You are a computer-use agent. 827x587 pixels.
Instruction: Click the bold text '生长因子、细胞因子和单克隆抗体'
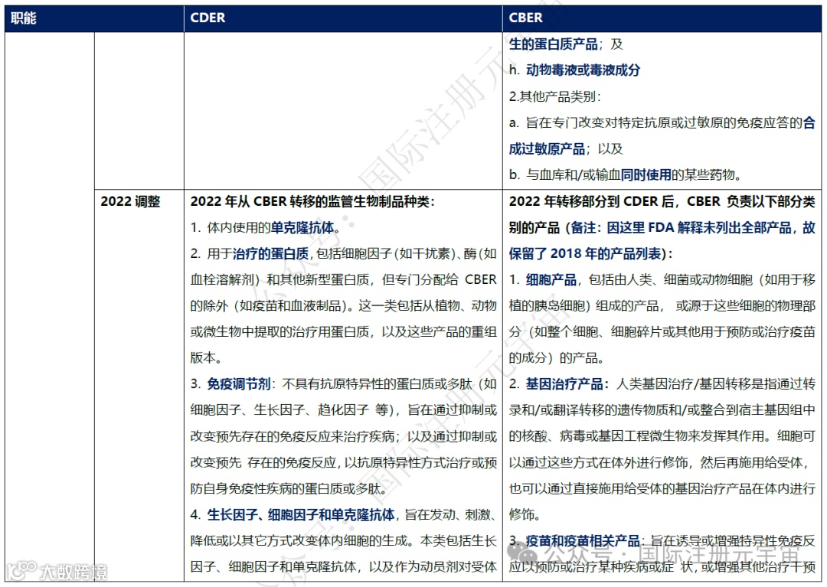point(301,515)
